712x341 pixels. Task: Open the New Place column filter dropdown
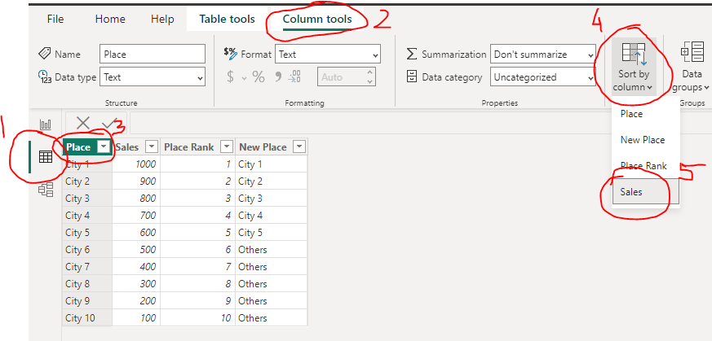[x=299, y=146]
